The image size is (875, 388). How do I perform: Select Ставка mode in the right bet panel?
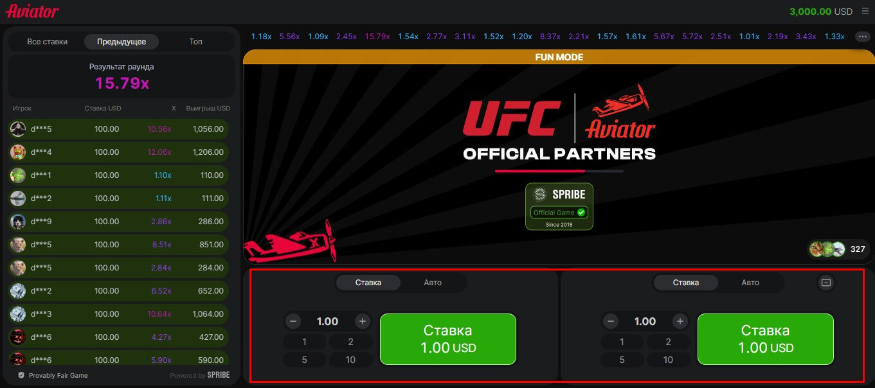pos(686,283)
